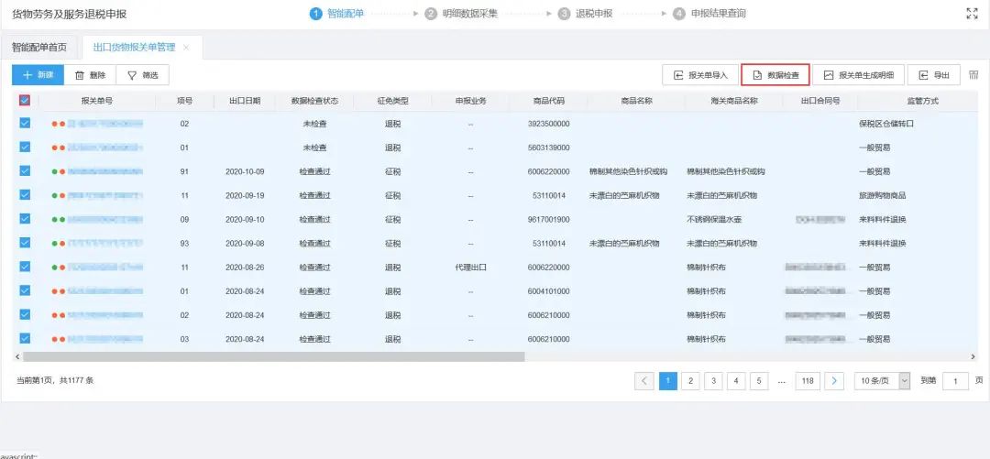Click the 报关单号 column header
Viewport: 990px width, 459px height.
pos(96,101)
